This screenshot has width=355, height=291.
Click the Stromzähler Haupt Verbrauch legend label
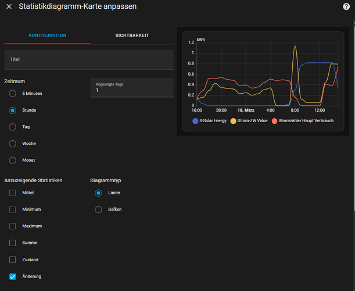pyautogui.click(x=306, y=120)
